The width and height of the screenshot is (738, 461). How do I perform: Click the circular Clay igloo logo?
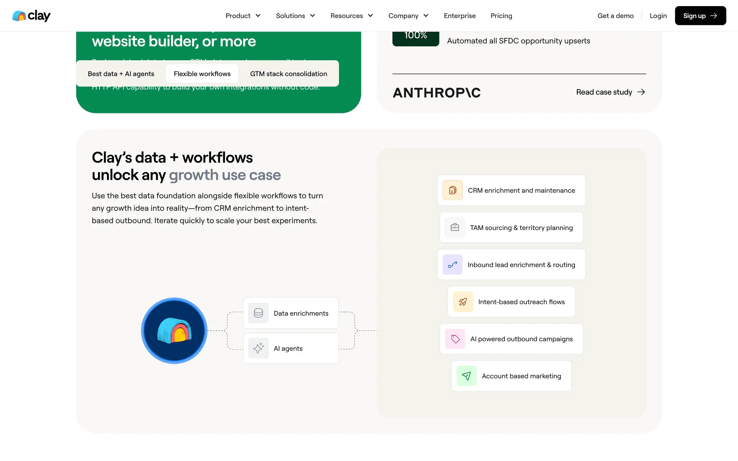coord(174,331)
